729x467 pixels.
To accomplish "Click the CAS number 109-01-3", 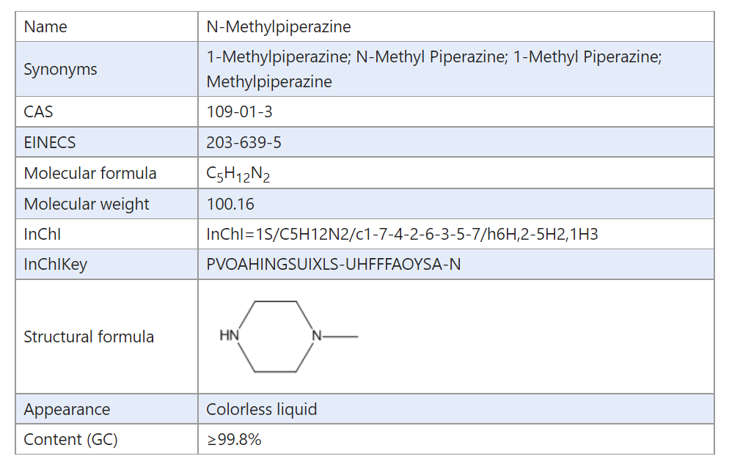I will point(240,112).
